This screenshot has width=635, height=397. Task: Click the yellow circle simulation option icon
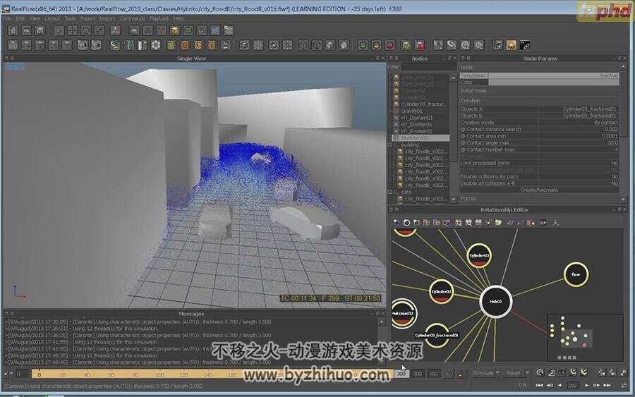pyautogui.click(x=376, y=45)
